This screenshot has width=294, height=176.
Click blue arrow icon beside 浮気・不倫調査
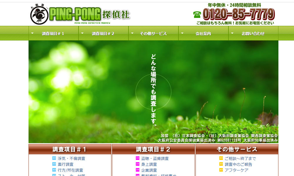click(54, 158)
